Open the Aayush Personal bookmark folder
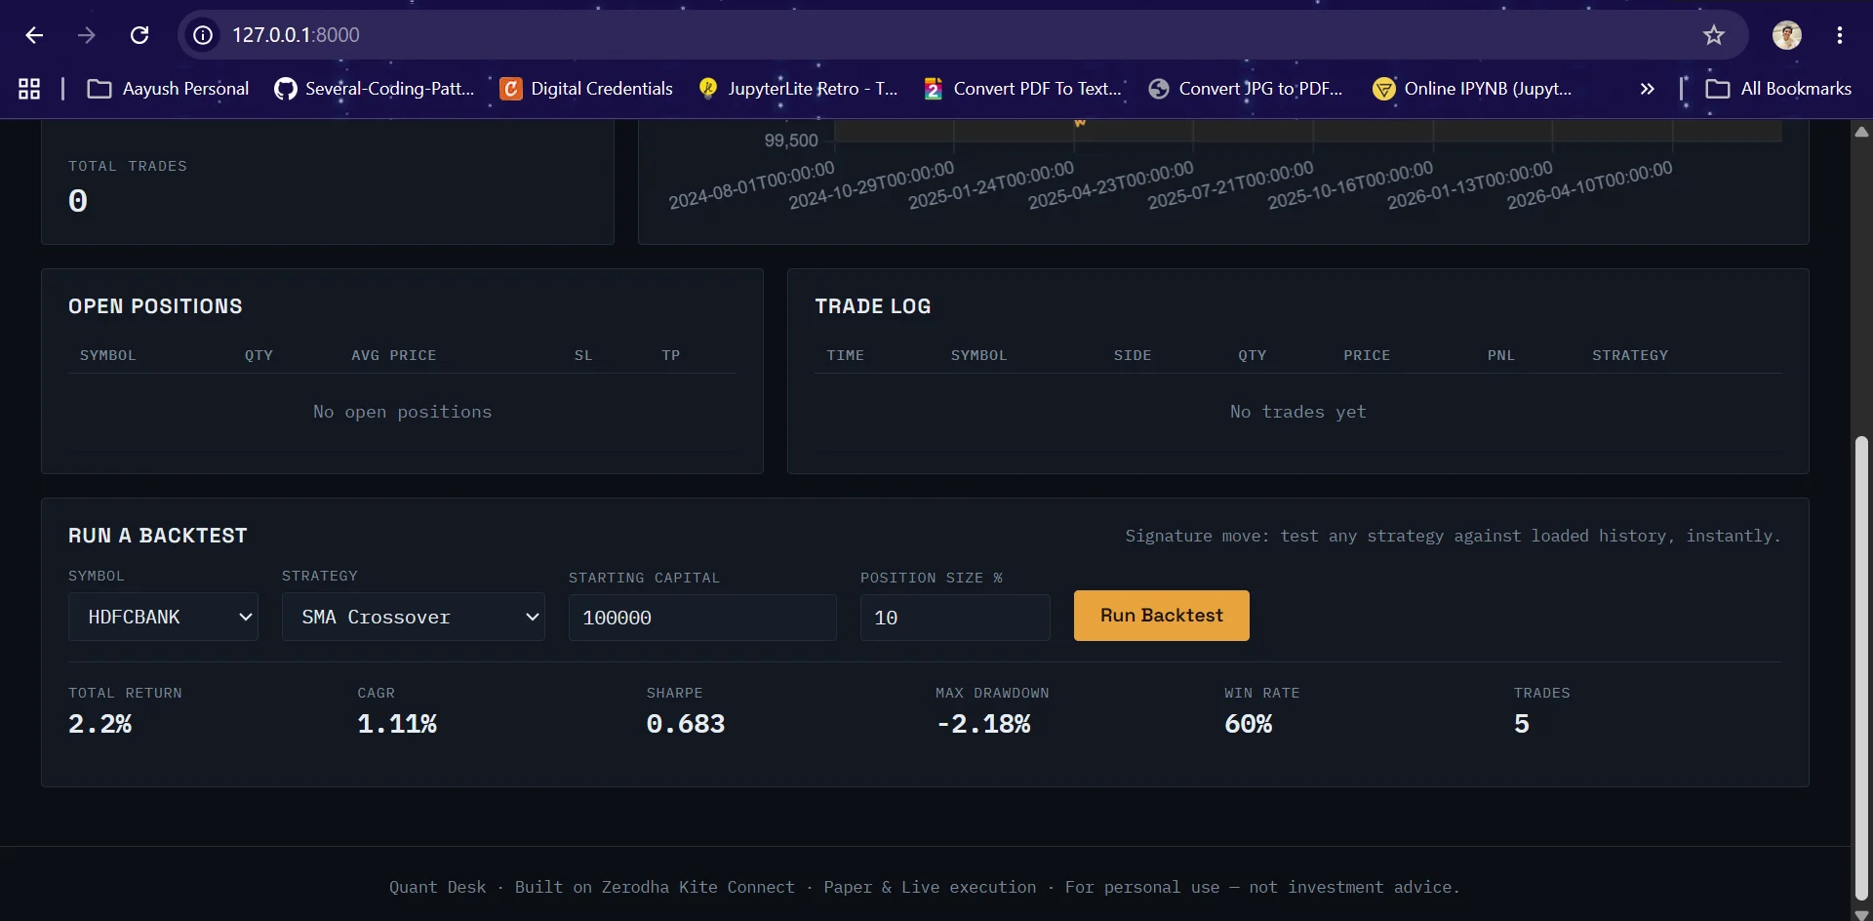Image resolution: width=1873 pixels, height=921 pixels. 168,89
